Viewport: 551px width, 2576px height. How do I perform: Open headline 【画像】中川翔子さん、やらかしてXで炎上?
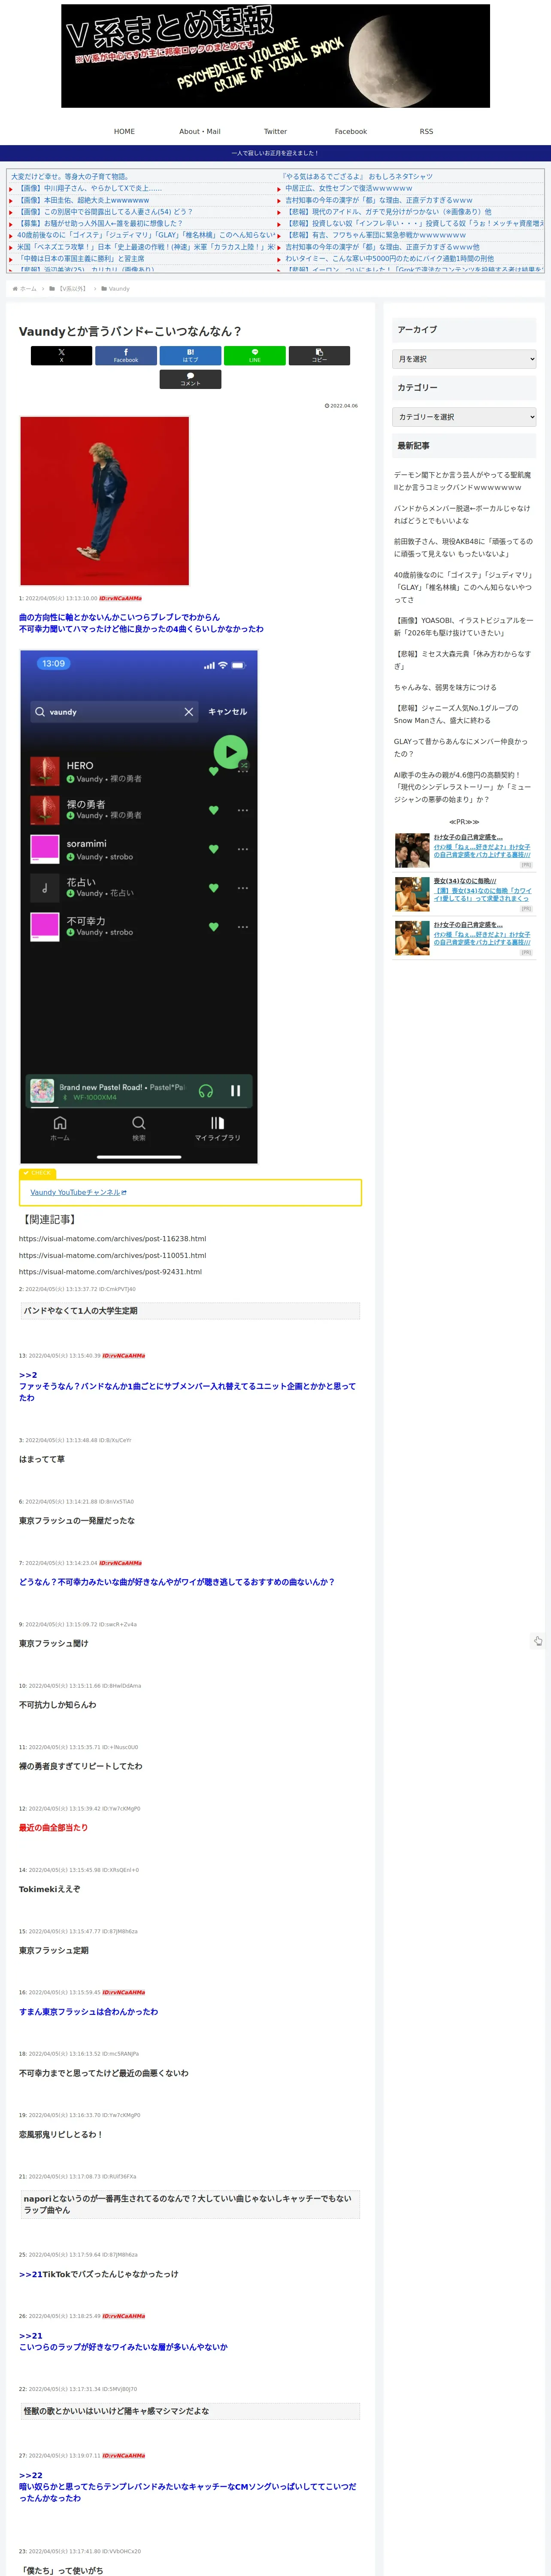coord(90,188)
